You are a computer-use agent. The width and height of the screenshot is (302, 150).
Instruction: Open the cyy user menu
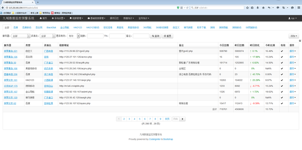click(x=292, y=18)
